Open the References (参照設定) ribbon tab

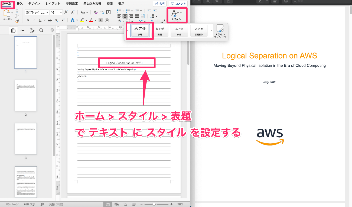point(72,4)
